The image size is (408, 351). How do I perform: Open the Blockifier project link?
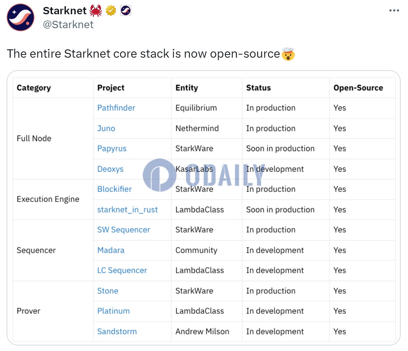coord(115,189)
